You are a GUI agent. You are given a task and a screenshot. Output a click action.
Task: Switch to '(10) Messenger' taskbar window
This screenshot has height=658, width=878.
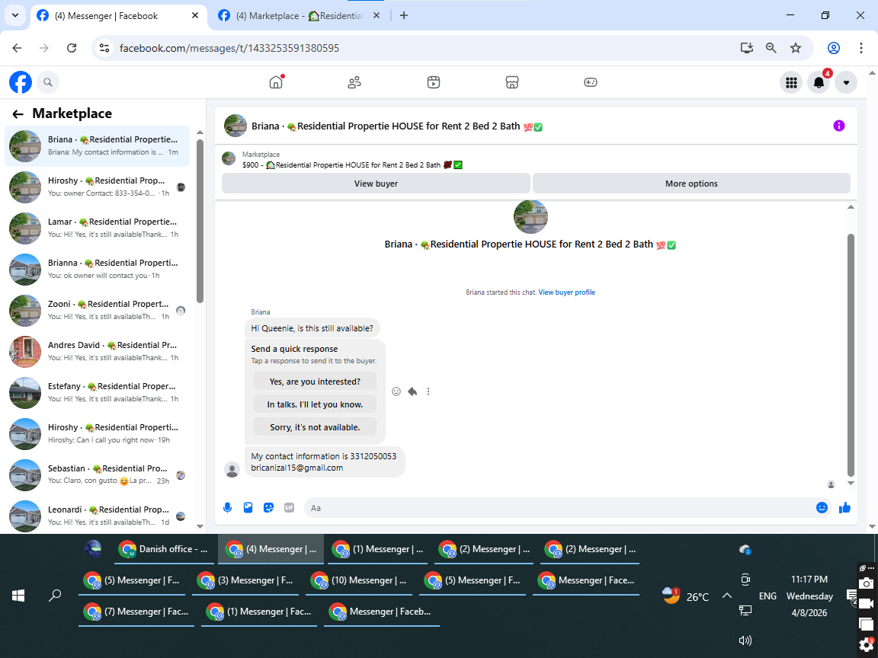click(360, 581)
